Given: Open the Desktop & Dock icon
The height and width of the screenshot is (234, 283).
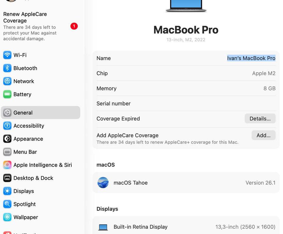Looking at the screenshot, I should pos(7,178).
